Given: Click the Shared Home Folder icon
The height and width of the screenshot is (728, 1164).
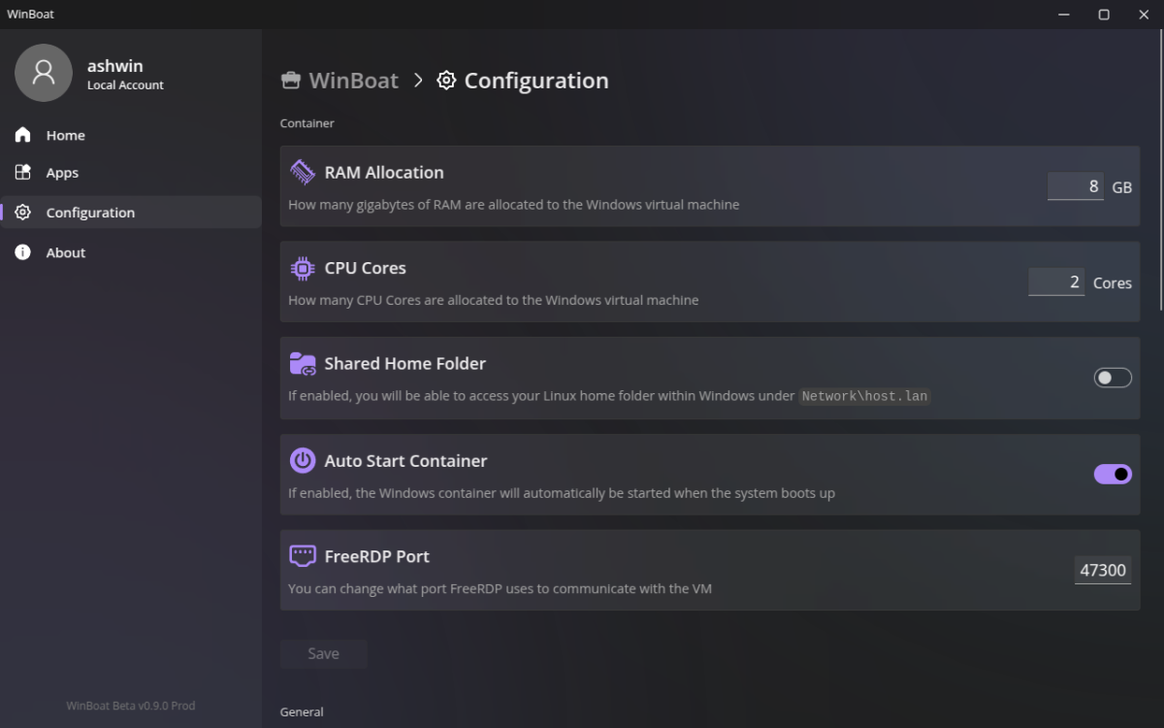Looking at the screenshot, I should [303, 363].
